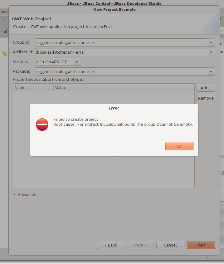Viewport: 224px width, 264px height.
Task: Click the Value column header
Action: pyautogui.click(x=124, y=88)
